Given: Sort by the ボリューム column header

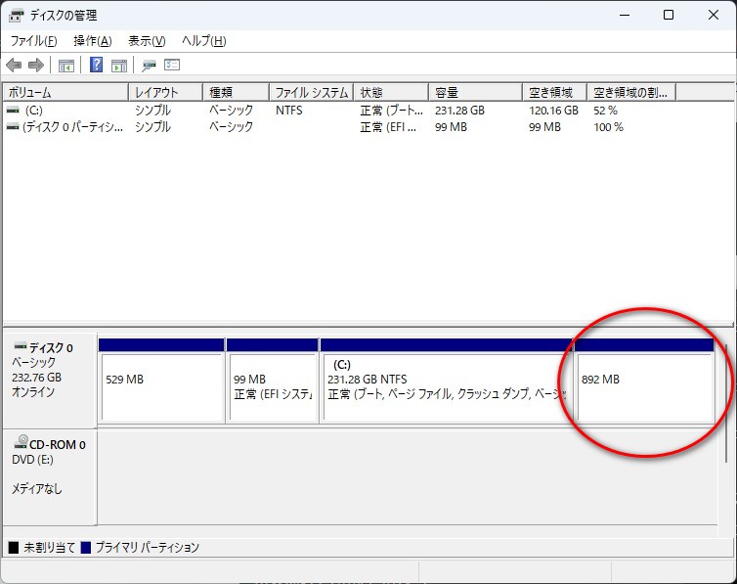Looking at the screenshot, I should (65, 92).
